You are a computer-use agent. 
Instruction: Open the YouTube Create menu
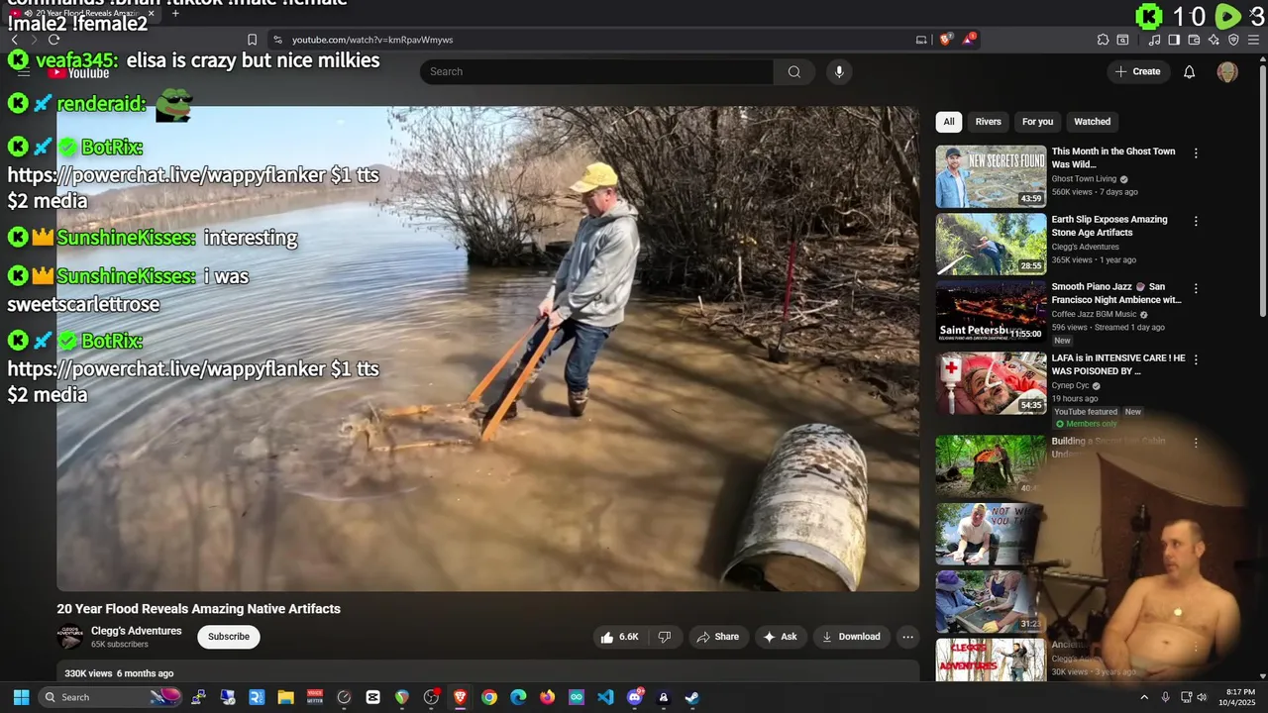tap(1137, 71)
